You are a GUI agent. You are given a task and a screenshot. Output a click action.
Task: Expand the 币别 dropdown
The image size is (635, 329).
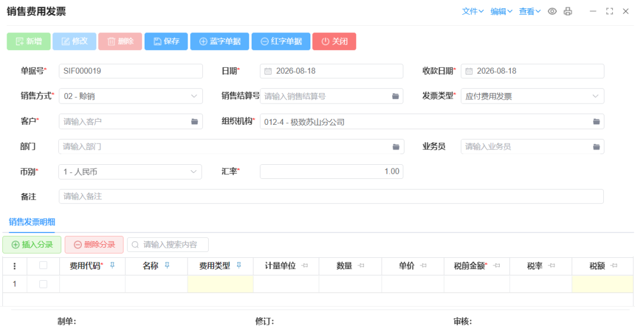click(193, 172)
